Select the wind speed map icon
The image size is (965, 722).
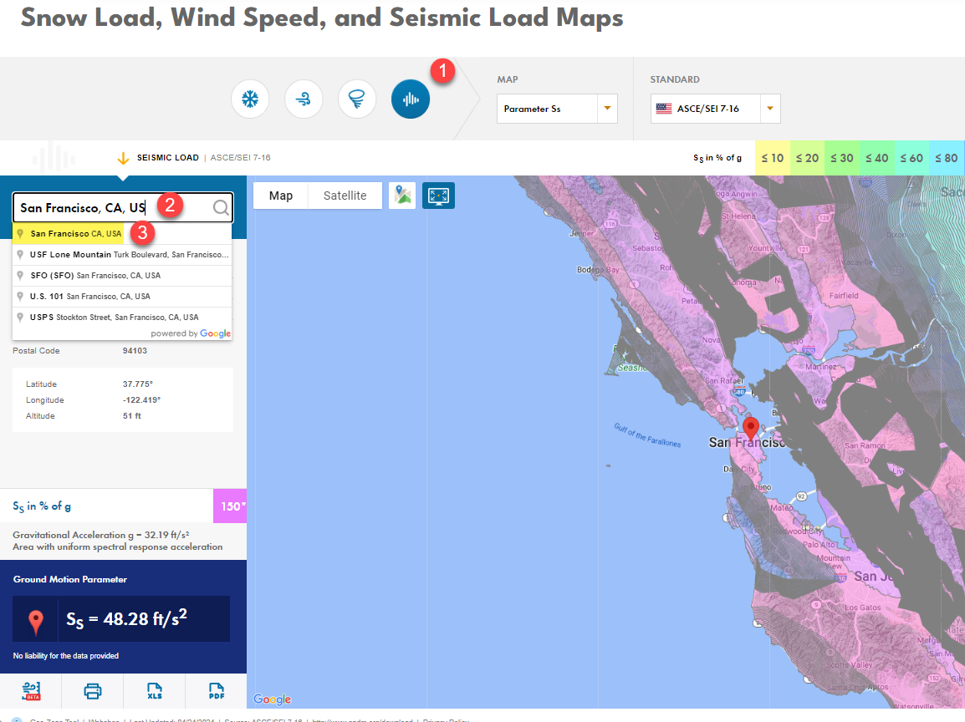pyautogui.click(x=304, y=99)
